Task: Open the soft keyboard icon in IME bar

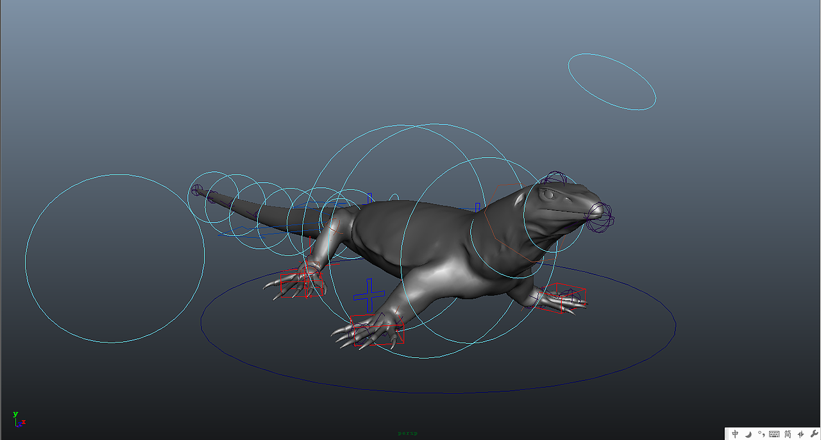Action: point(774,434)
